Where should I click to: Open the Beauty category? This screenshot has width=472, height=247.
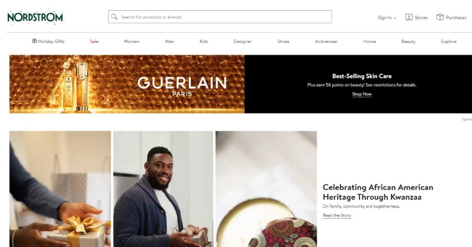[408, 41]
